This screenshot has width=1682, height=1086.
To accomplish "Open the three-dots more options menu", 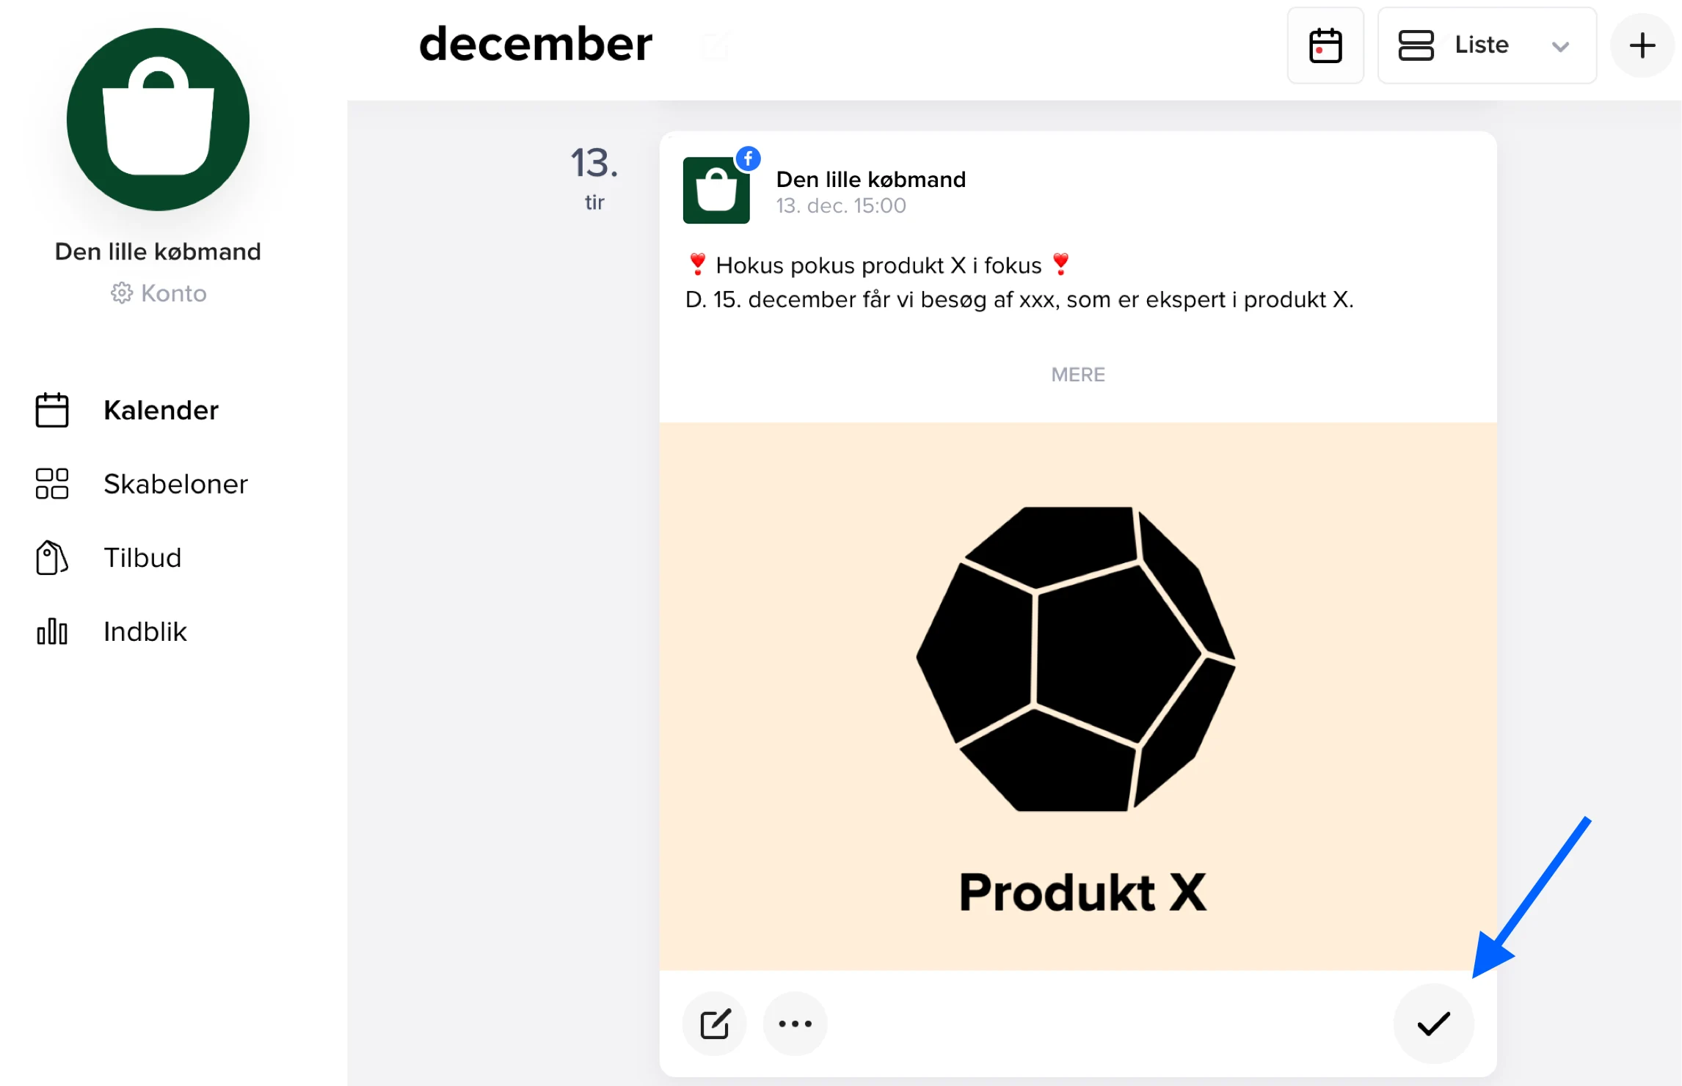I will (795, 1024).
